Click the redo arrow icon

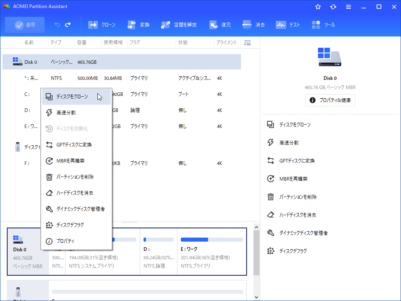pos(68,24)
